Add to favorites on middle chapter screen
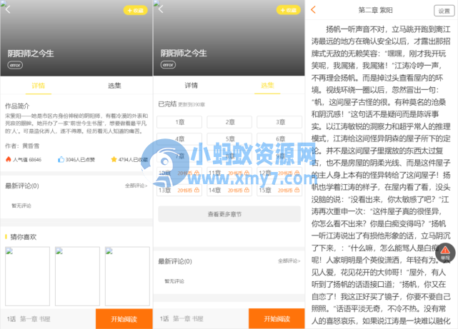 [289, 10]
